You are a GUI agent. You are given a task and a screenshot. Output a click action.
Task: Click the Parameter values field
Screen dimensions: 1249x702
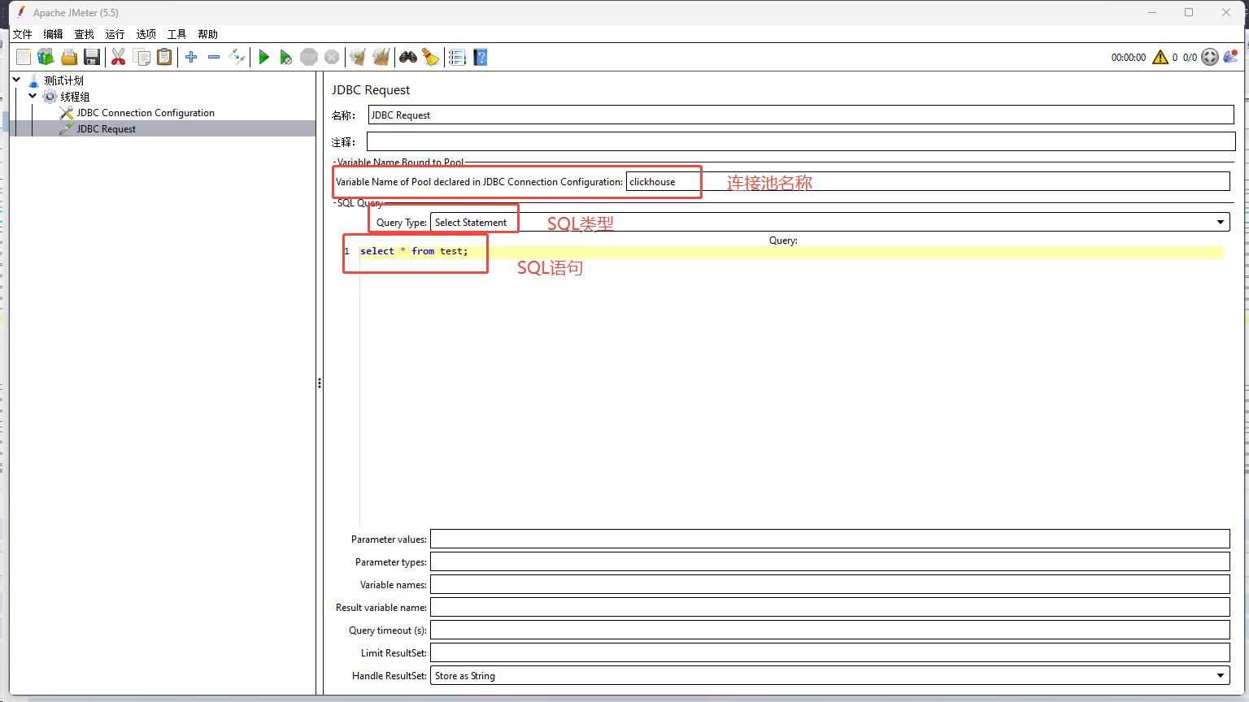830,539
